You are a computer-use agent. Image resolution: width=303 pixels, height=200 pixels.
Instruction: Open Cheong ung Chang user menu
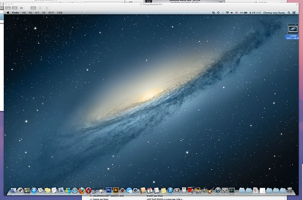(x=274, y=13)
